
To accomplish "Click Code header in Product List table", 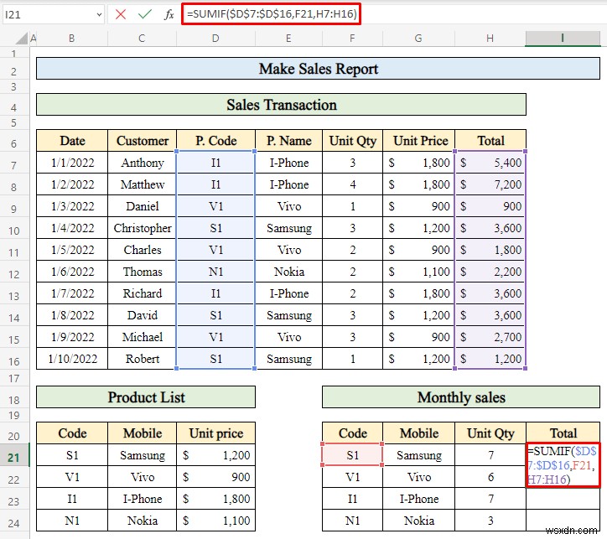I will coord(72,433).
